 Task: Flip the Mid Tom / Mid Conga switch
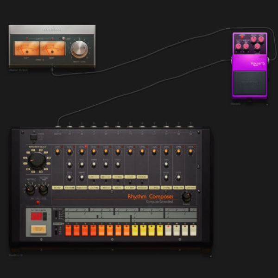point(106,182)
